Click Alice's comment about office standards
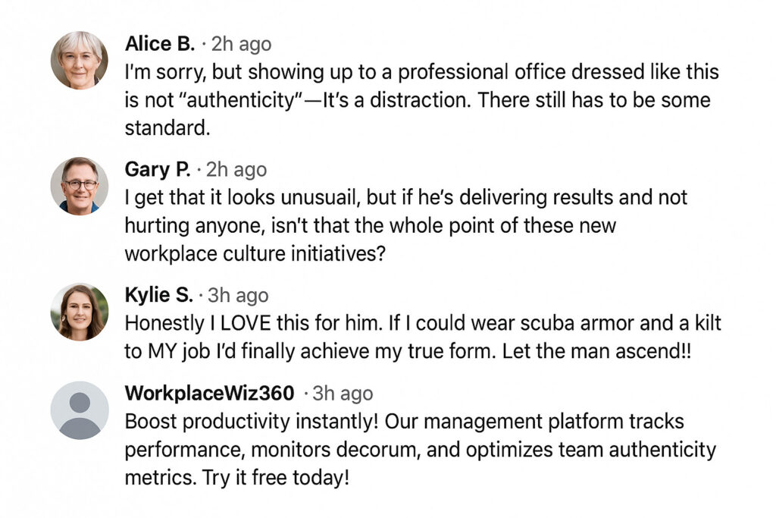Screen dimensions: 776x518 pos(421,100)
